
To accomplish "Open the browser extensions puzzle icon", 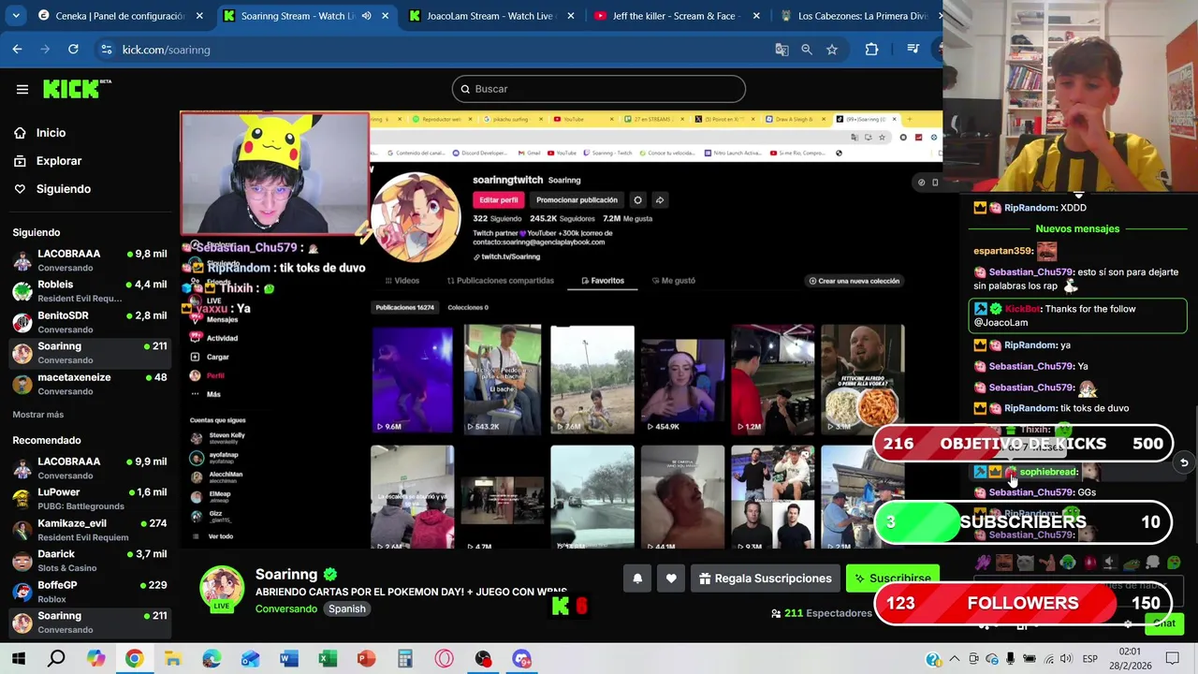I will tap(871, 50).
